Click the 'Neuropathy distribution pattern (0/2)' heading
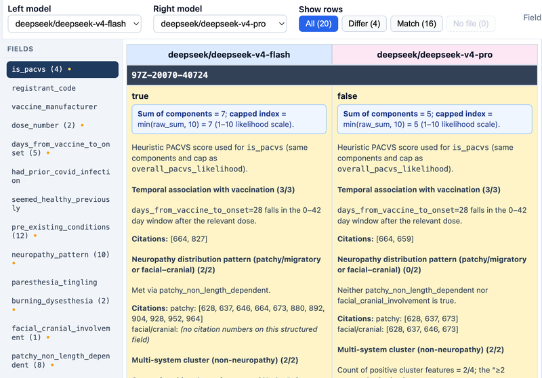The image size is (542, 378). point(432,265)
